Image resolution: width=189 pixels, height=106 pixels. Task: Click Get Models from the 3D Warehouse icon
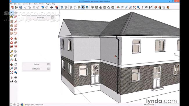point(156,7)
